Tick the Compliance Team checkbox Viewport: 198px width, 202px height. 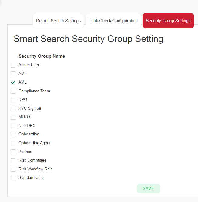click(x=13, y=91)
